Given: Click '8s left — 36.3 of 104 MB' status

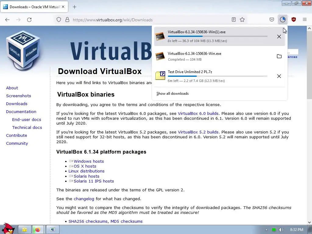Looking at the screenshot, I should pyautogui.click(x=197, y=41).
